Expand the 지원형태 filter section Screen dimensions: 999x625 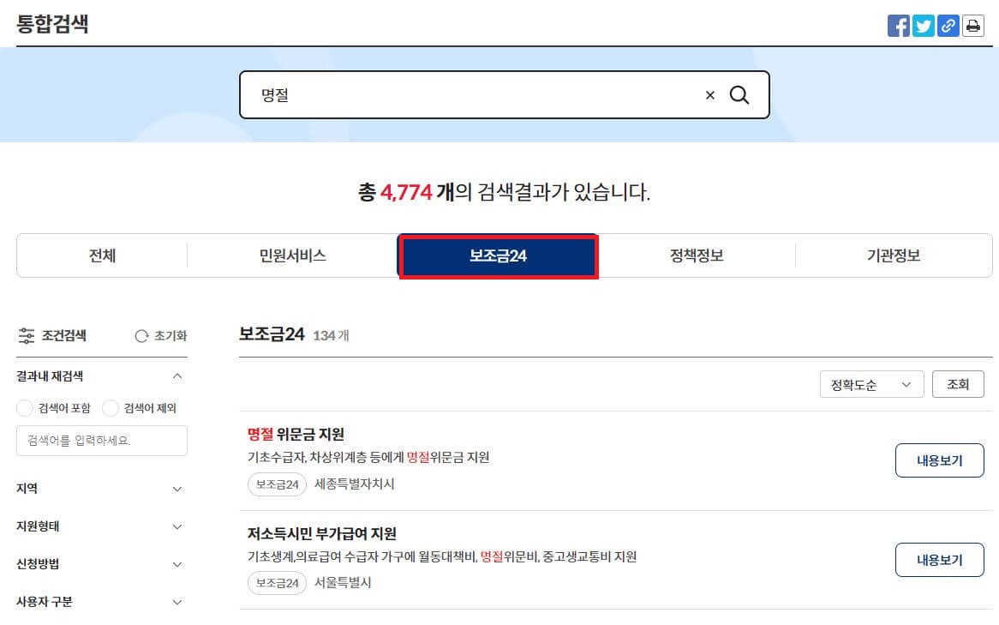(x=177, y=526)
